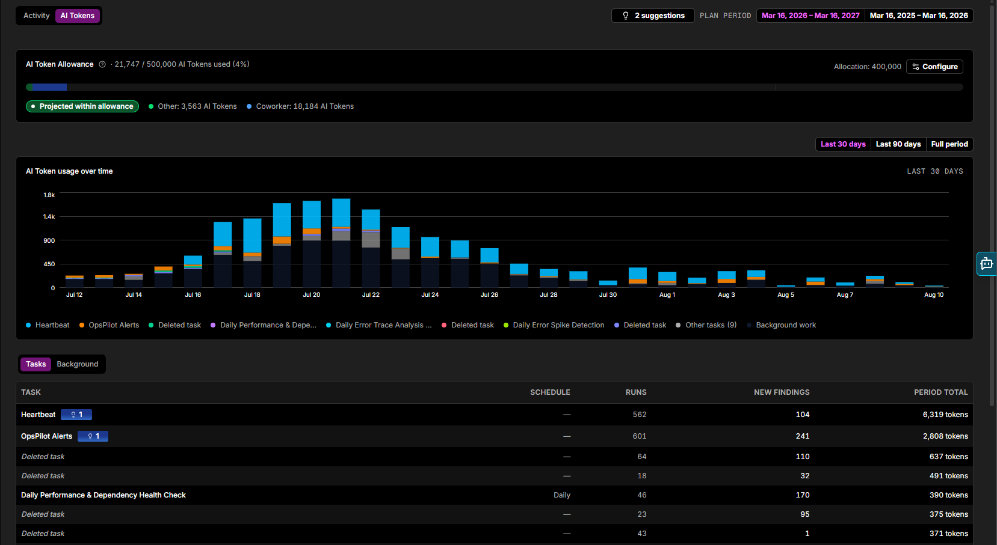Choose plan period Mar 16, 2026 – Mar 16, 2027
The image size is (997, 545).
click(x=810, y=16)
